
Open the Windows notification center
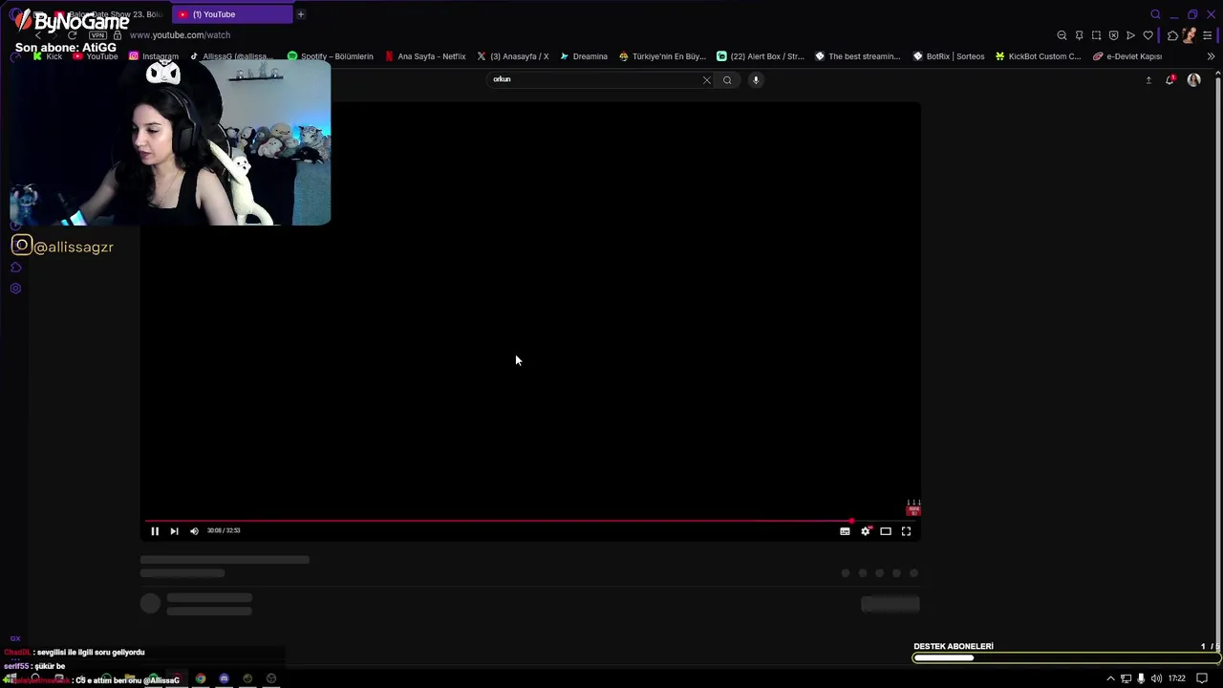(x=1202, y=678)
